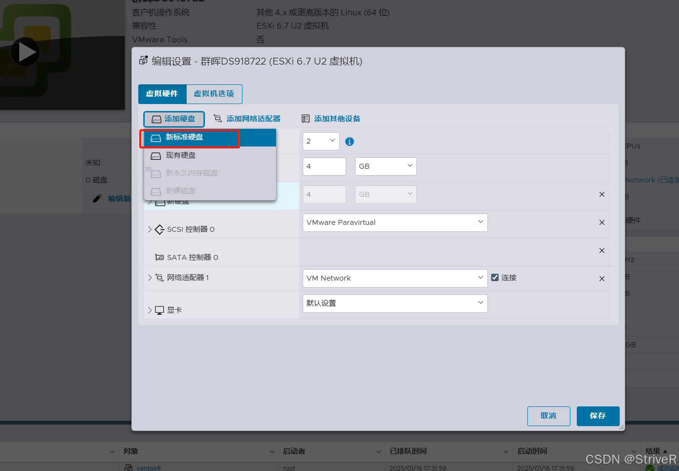Click the pencil edit notes icon
679x471 pixels.
tap(97, 198)
